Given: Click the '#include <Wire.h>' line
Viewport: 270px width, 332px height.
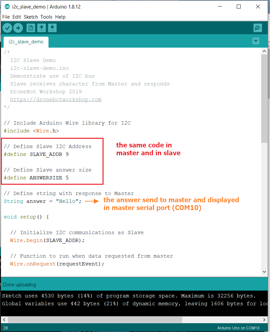Looking at the screenshot, I should point(31,131).
